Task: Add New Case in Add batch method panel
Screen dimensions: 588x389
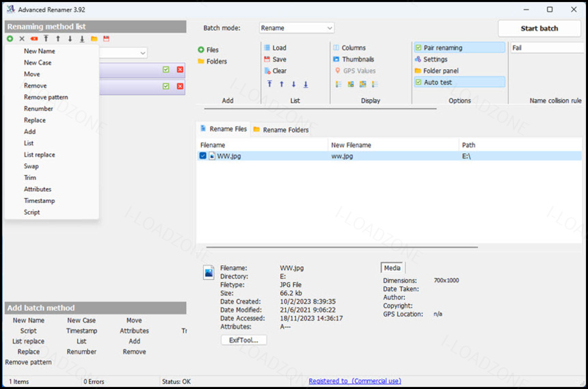Action: [81, 321]
